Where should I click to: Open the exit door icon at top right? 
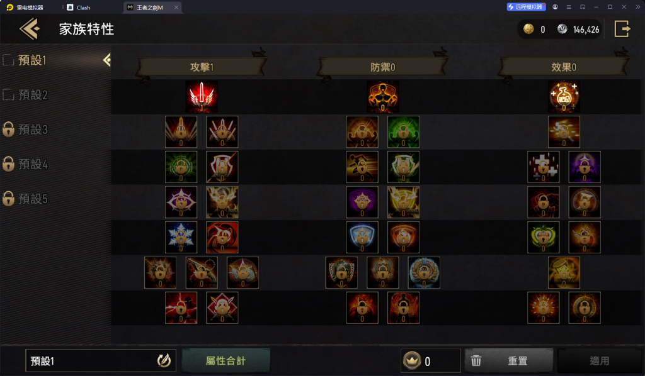coord(622,29)
